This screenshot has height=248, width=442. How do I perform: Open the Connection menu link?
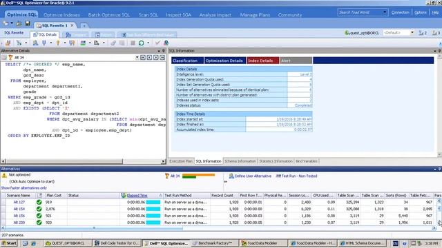[400, 12]
